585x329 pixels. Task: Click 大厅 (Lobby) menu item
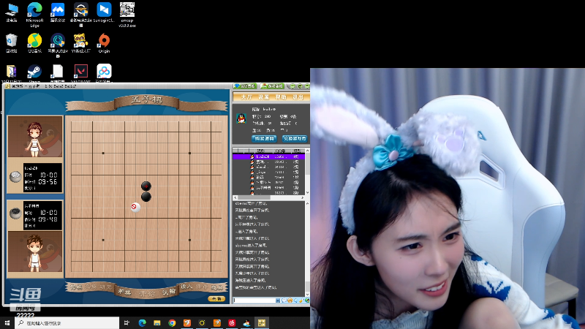pos(246,97)
